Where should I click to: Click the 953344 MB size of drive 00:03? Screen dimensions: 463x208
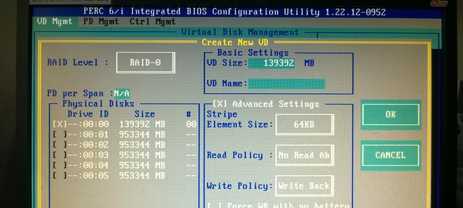[x=142, y=155]
